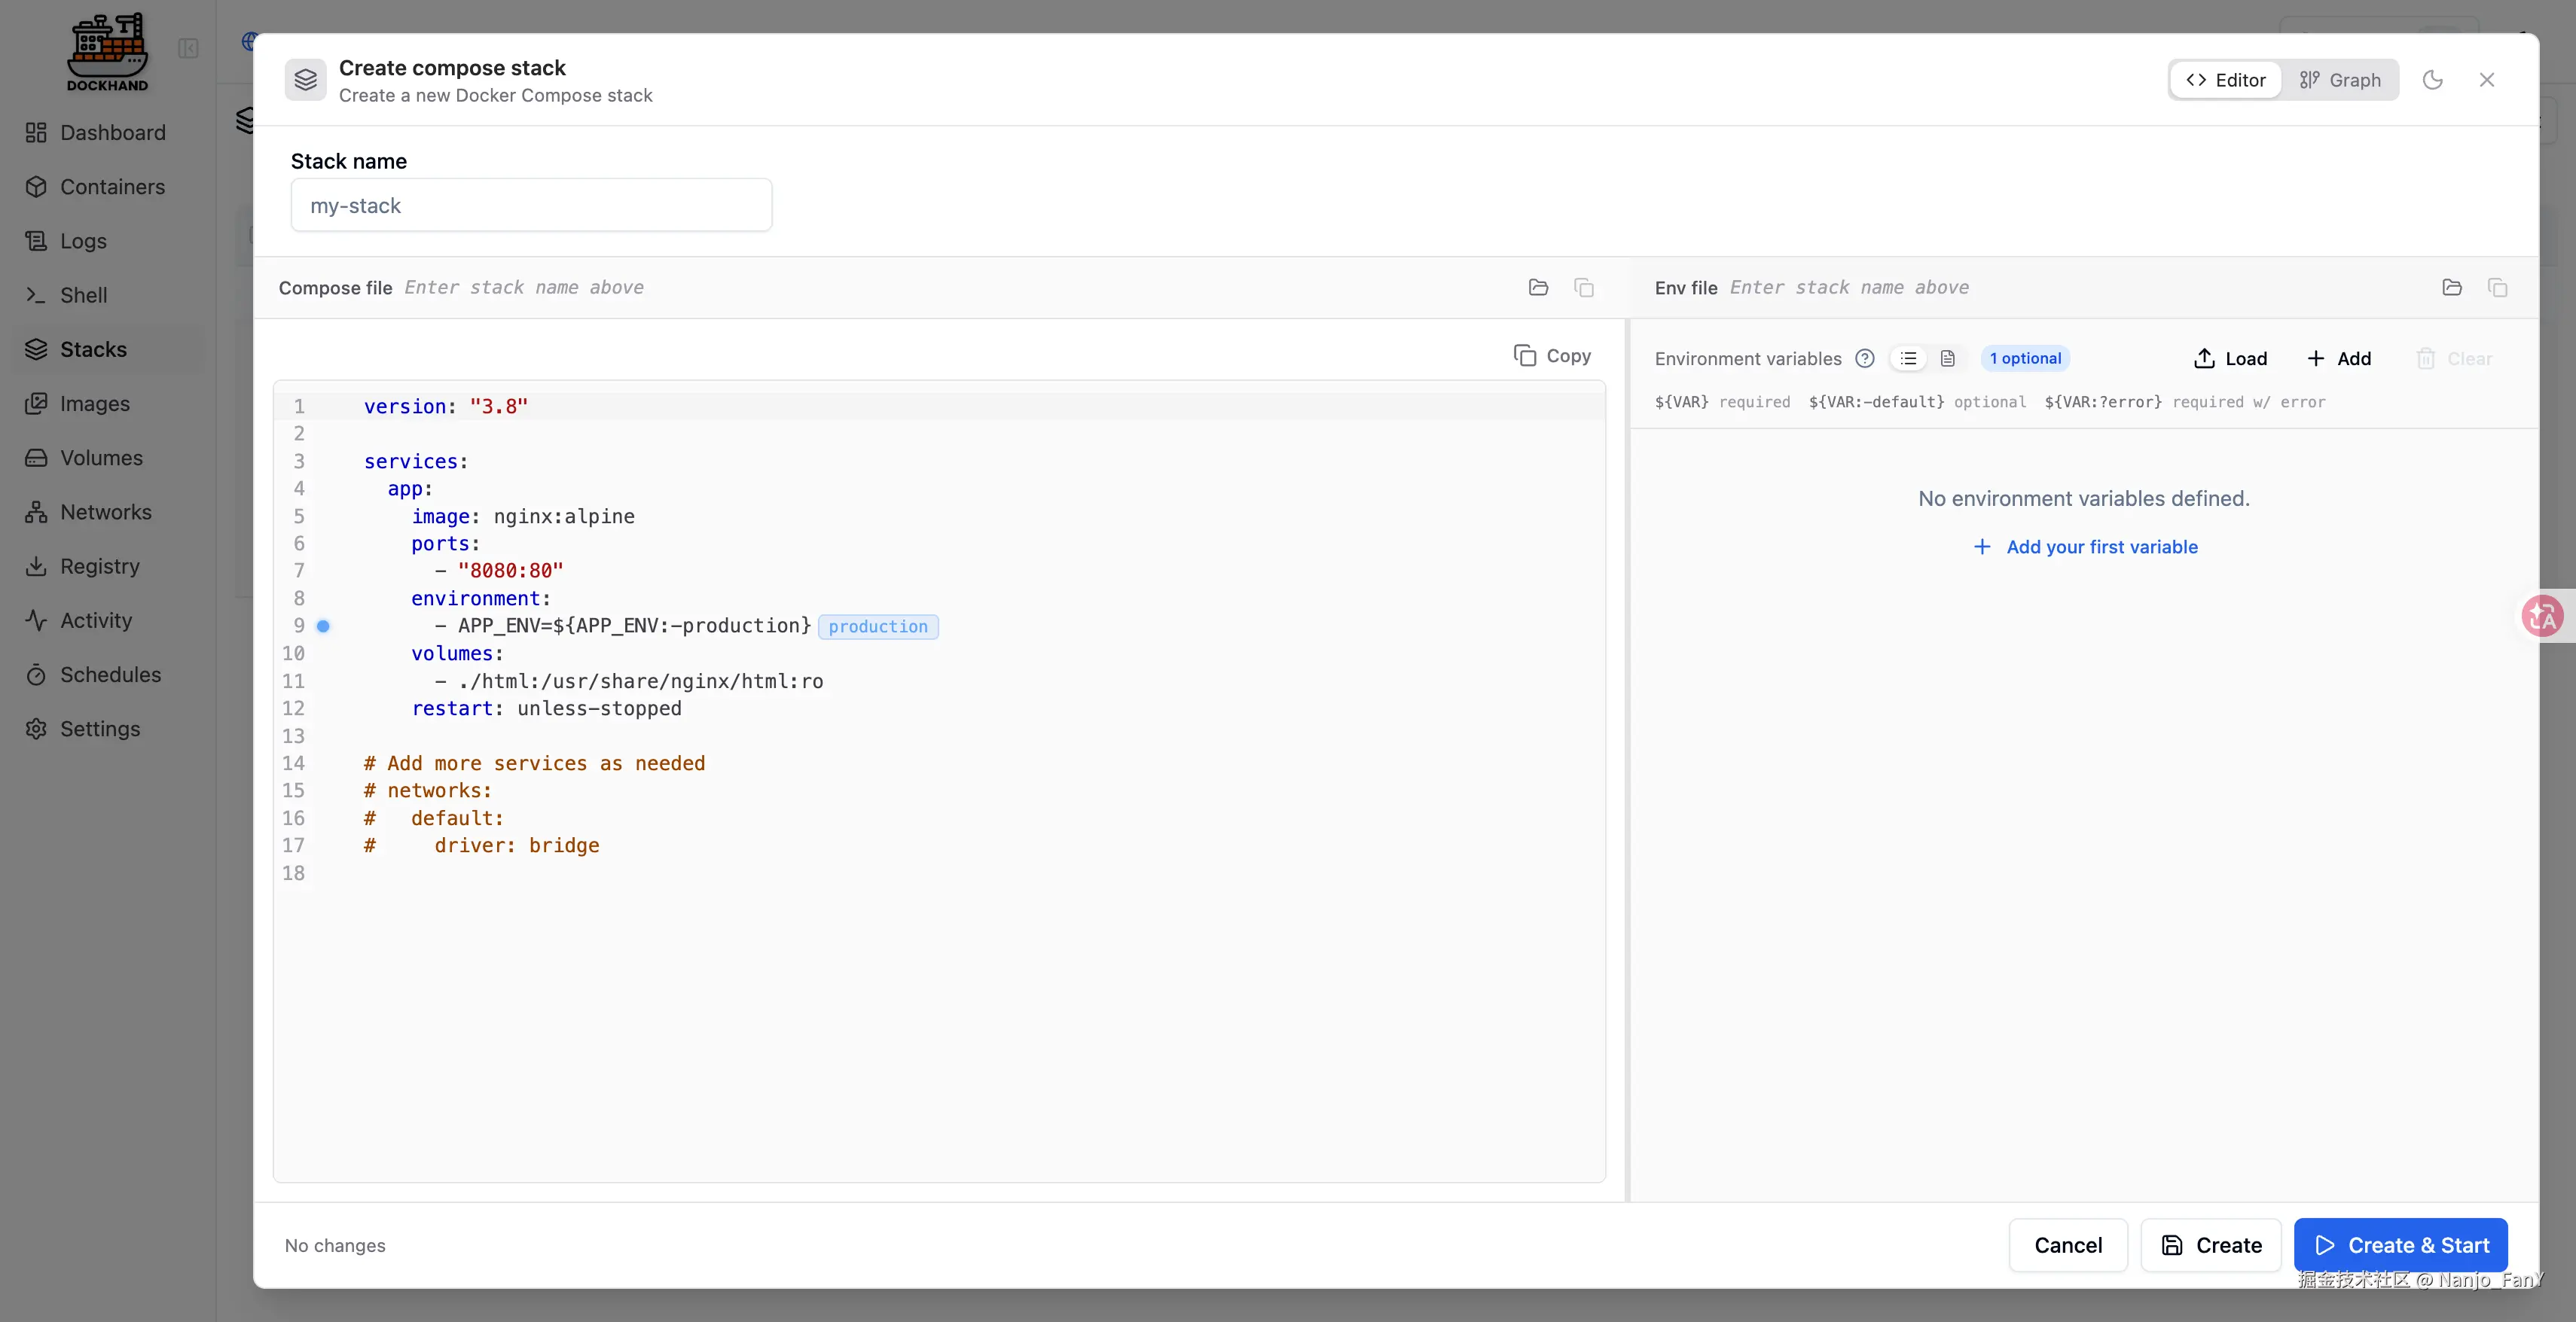
Task: Add a new environment variable
Action: (2338, 358)
